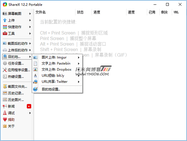Click the news megaphone icon
This screenshot has height=141, width=187.
(5, 106)
